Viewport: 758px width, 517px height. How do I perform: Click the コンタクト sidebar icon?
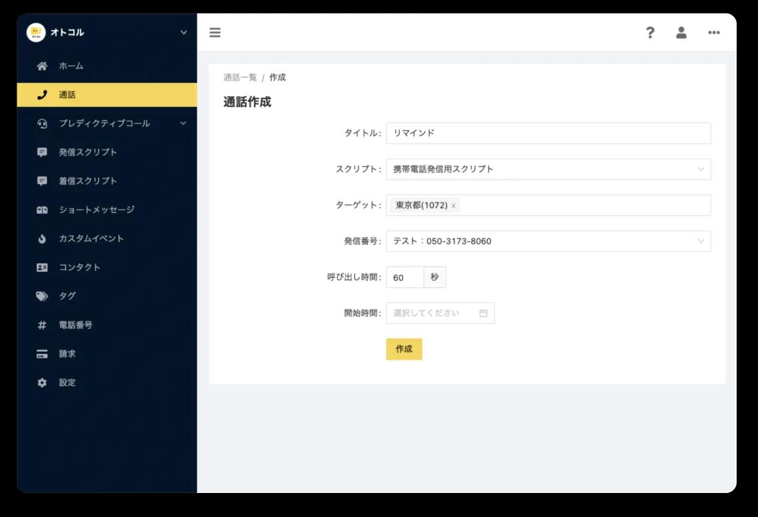coord(40,267)
